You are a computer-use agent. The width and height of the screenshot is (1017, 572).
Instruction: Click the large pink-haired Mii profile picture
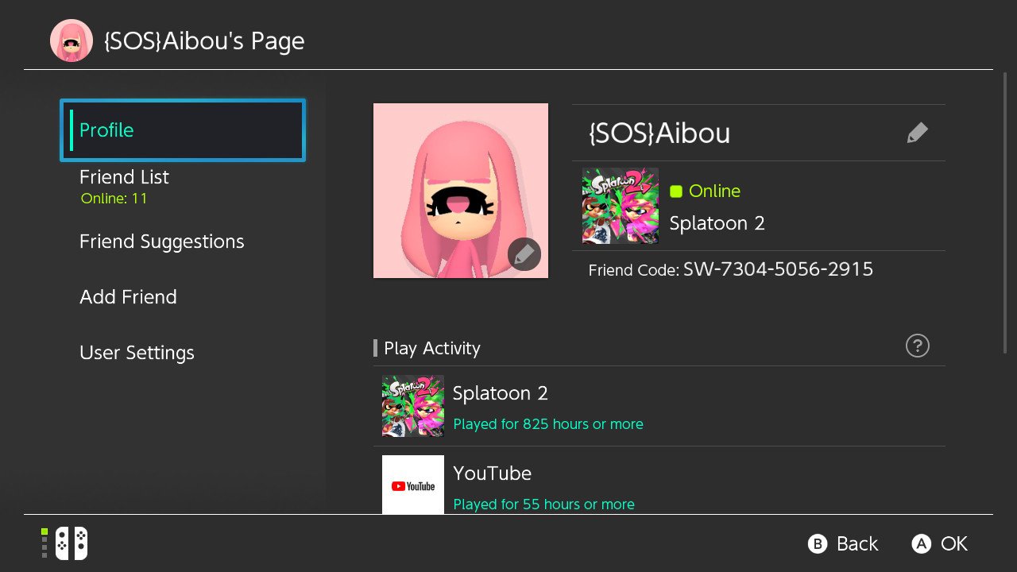pos(461,191)
